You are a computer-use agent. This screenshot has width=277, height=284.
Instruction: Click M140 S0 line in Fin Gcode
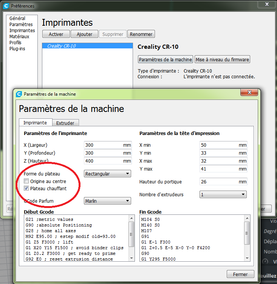(150, 225)
